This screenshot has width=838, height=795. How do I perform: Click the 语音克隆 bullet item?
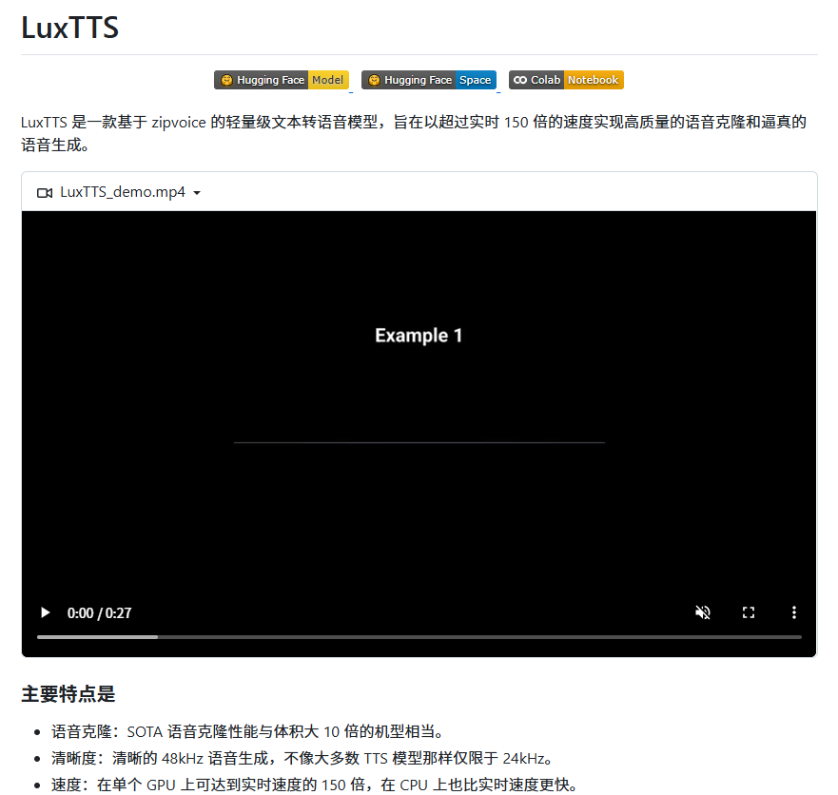coord(249,731)
